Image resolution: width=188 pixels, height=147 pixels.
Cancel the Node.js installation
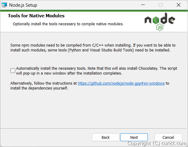click(x=168, y=137)
